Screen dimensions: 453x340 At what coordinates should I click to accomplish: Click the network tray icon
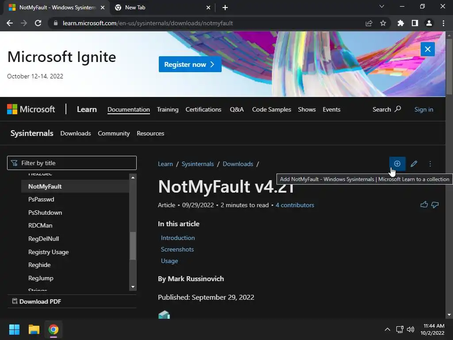[x=399, y=329]
